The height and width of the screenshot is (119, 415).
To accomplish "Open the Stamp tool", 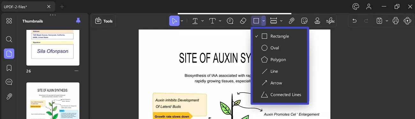I will pyautogui.click(x=317, y=21).
